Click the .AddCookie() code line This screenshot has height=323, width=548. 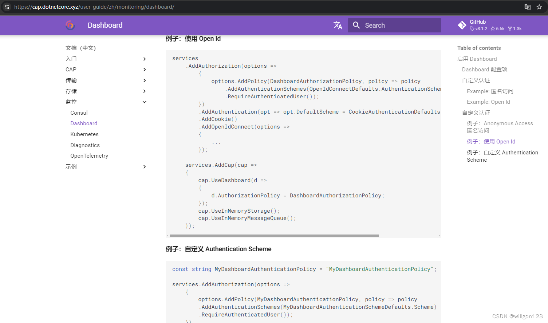pyautogui.click(x=218, y=119)
